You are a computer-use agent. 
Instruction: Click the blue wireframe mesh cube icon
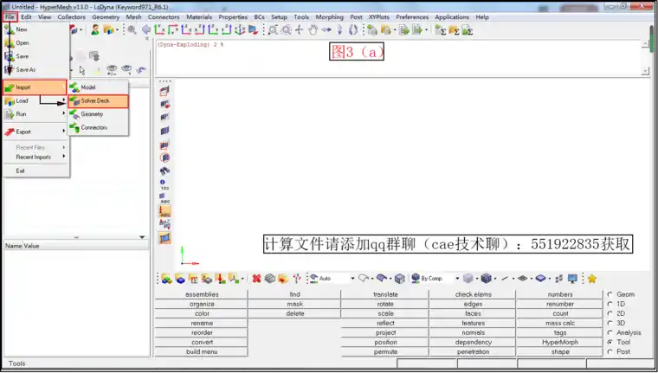486,279
